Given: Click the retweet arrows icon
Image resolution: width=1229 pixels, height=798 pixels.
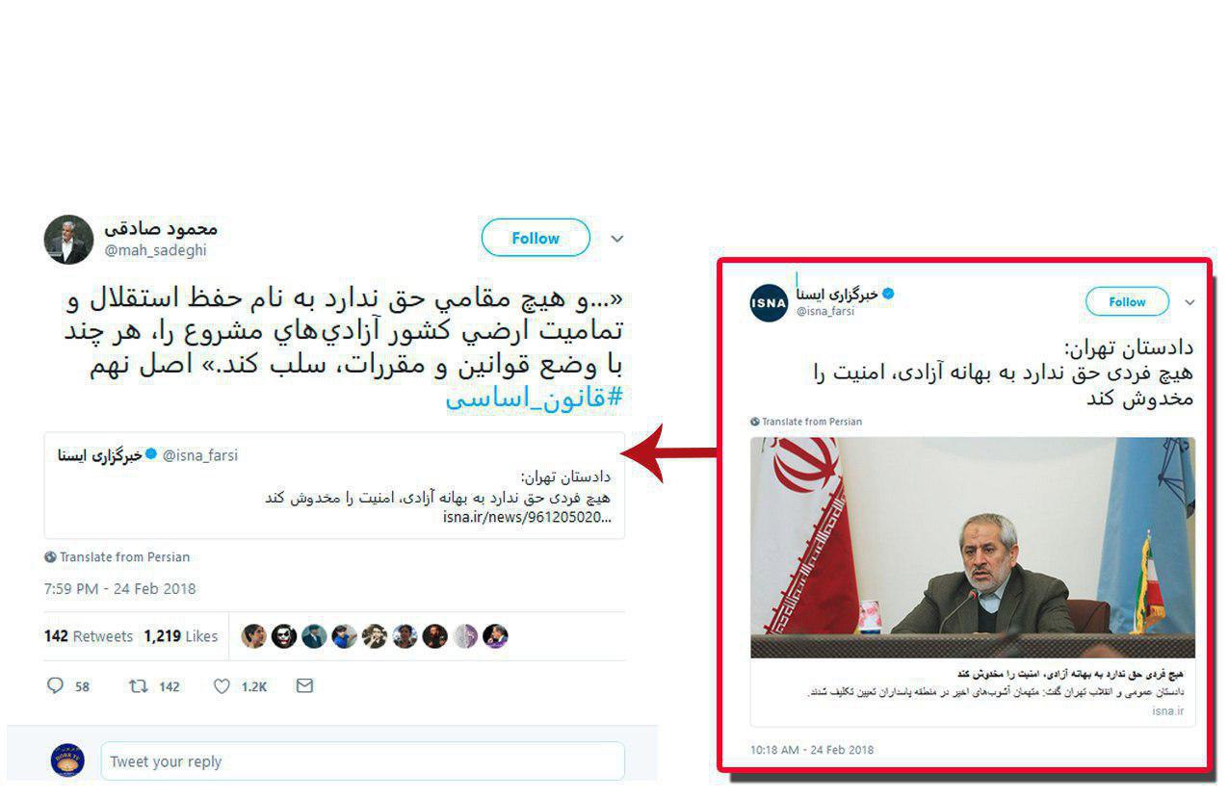Looking at the screenshot, I should click(x=139, y=686).
